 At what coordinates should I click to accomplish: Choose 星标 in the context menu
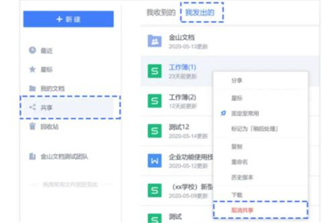point(237,98)
